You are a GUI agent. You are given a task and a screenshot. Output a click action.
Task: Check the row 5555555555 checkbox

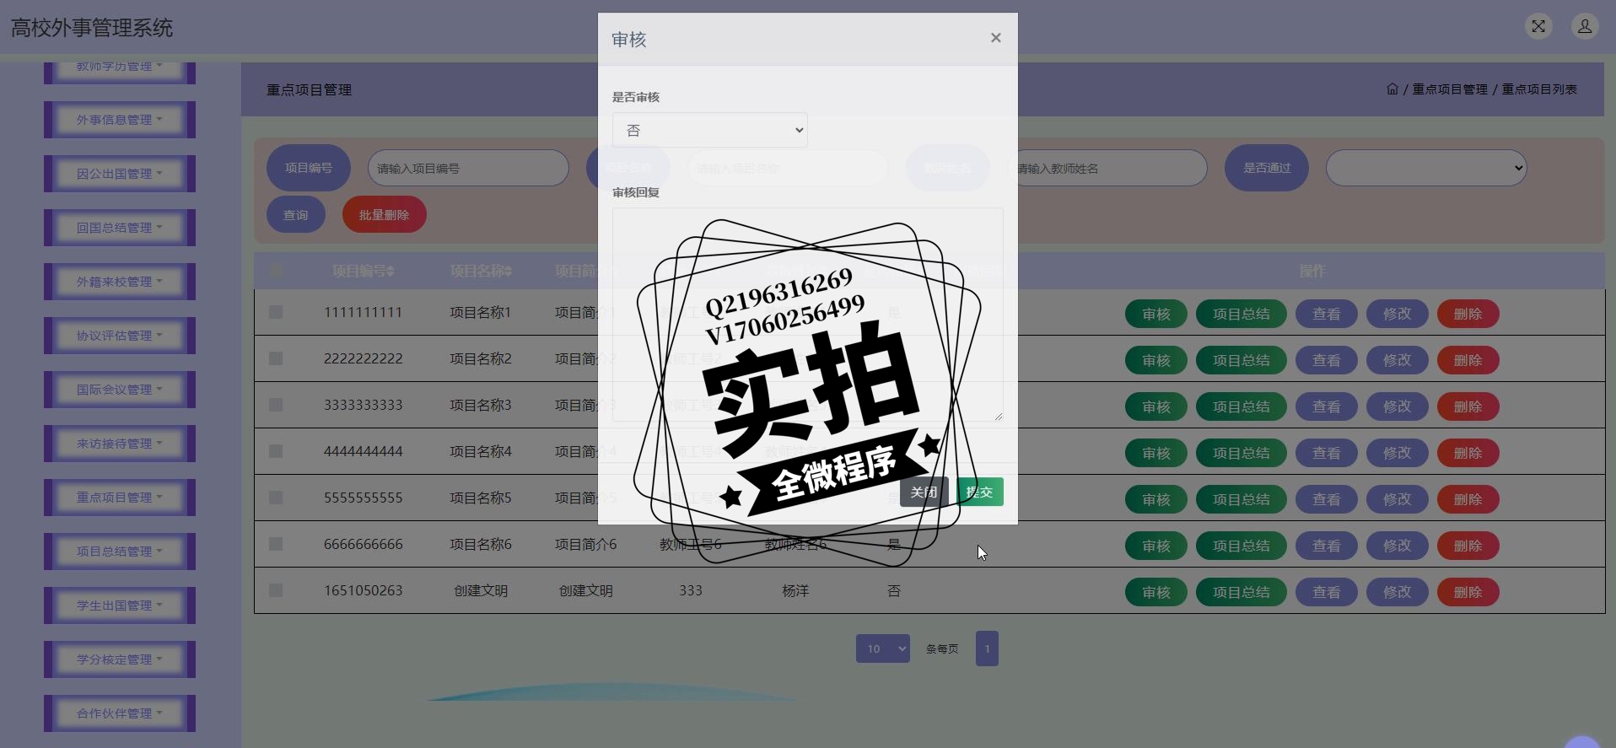(276, 498)
